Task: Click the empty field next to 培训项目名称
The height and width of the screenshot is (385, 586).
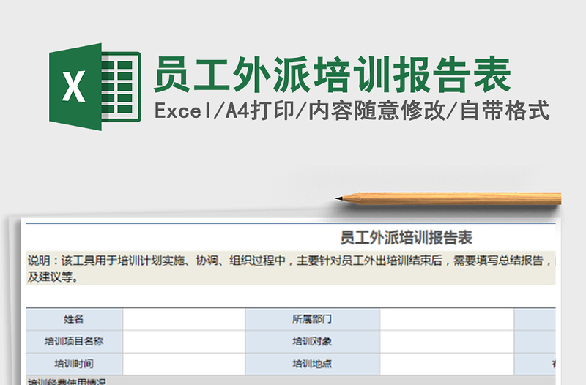Action: 184,341
